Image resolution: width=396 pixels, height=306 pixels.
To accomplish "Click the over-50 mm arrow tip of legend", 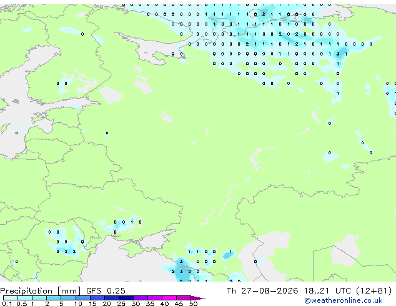I will (x=198, y=298).
